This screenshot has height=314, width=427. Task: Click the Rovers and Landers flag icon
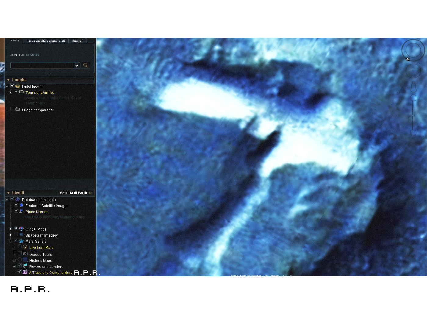[25, 266]
